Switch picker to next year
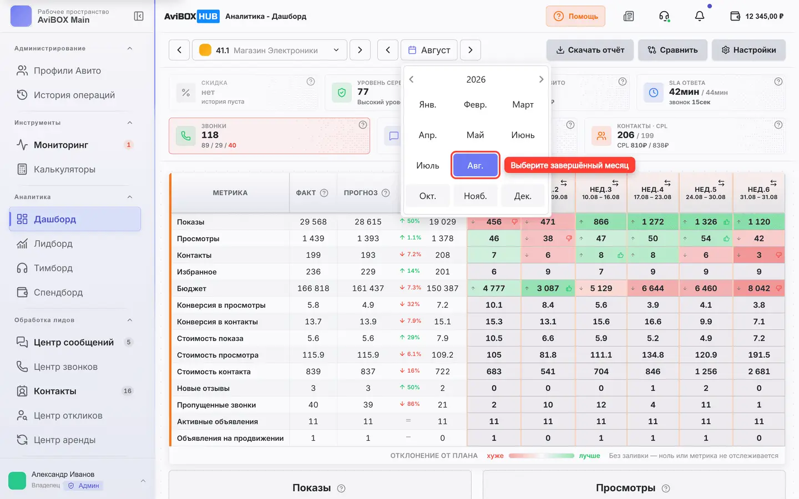 (x=541, y=79)
